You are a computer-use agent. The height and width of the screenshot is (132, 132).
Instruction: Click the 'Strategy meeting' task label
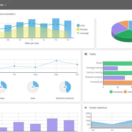point(94,68)
